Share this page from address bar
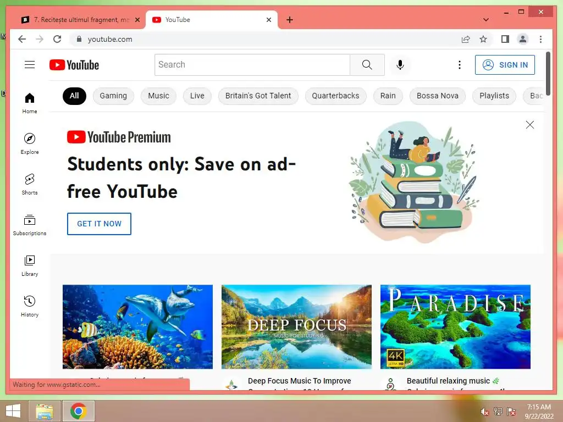The image size is (563, 422). (x=466, y=39)
